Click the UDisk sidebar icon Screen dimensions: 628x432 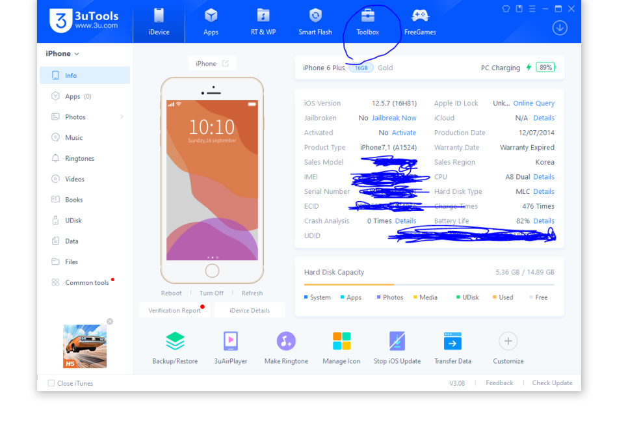(55, 221)
